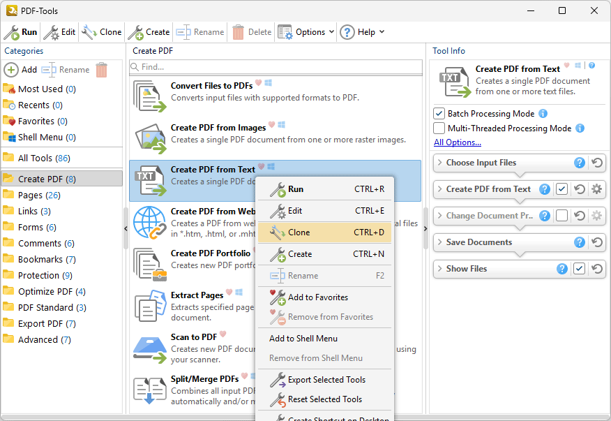Open the Protection category
This screenshot has width=611, height=421.
click(x=45, y=276)
